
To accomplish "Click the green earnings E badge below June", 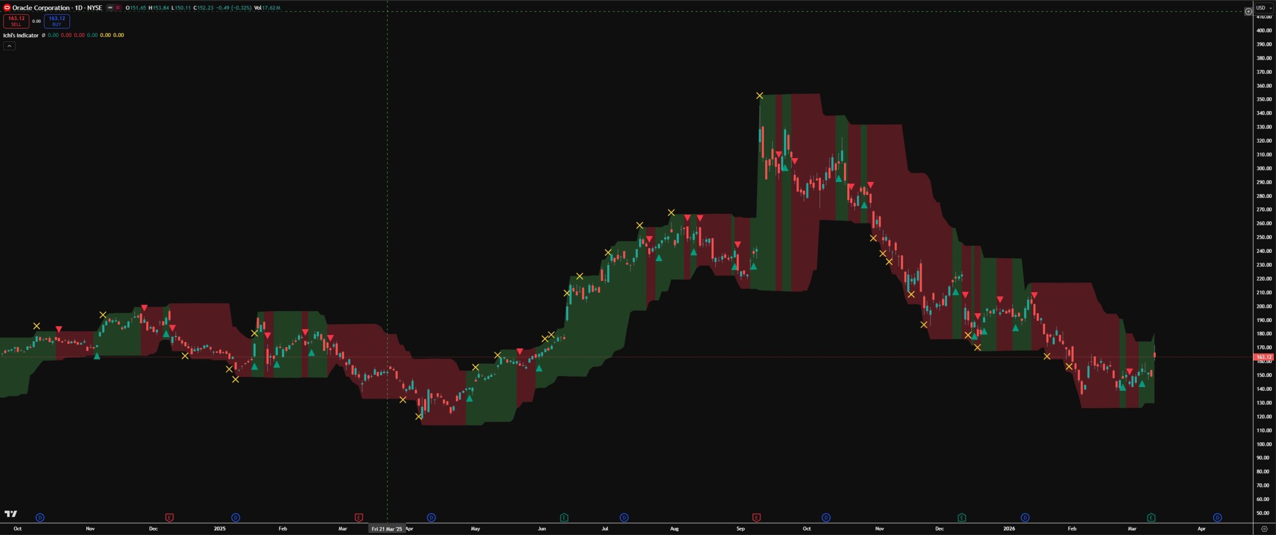I will pos(564,518).
